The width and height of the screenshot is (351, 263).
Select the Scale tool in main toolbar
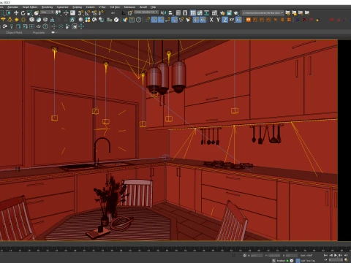[x=29, y=13]
